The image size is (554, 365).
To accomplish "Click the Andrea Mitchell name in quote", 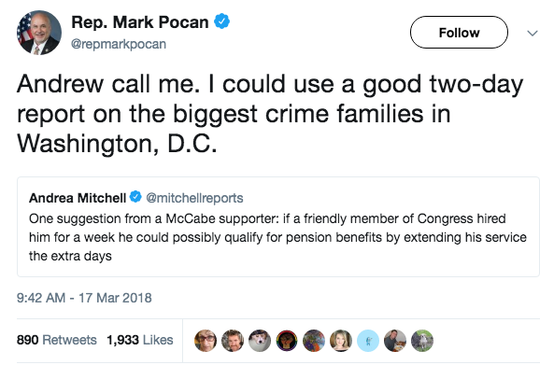I will [x=78, y=198].
